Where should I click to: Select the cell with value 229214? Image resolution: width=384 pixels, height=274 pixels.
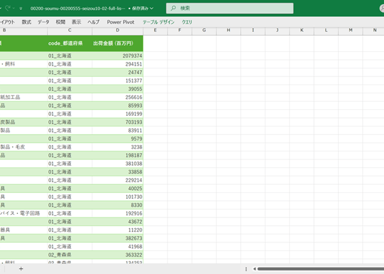(118, 180)
